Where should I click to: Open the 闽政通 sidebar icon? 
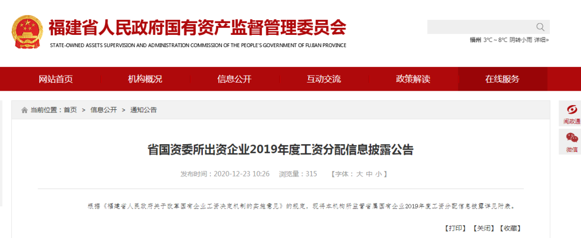click(x=571, y=114)
